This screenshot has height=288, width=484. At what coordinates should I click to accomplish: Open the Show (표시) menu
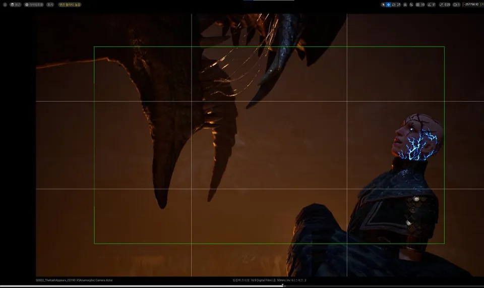click(50, 5)
